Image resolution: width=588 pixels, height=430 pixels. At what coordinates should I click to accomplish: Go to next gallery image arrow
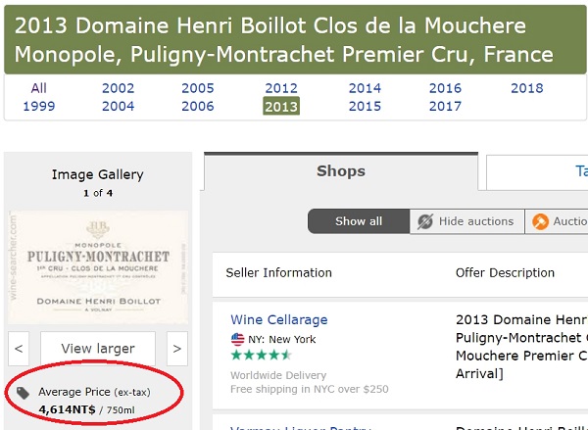pos(177,349)
